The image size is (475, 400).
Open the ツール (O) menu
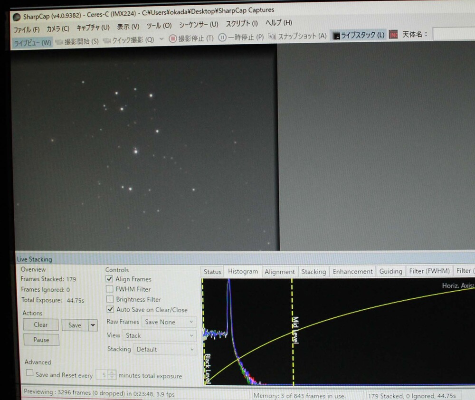pos(159,26)
